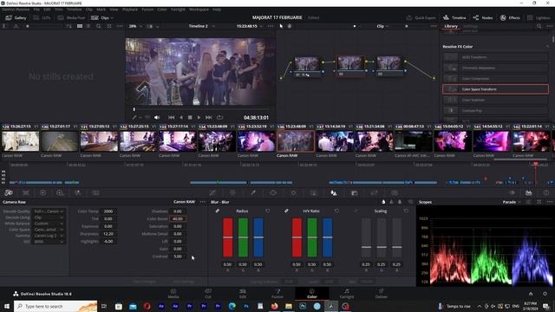Select the Color Space Transform effect
The height and width of the screenshot is (312, 555).
(x=495, y=89)
